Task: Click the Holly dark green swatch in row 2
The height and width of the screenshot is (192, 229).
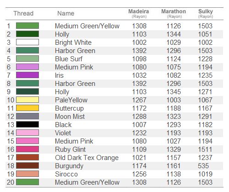Action: 27,34
